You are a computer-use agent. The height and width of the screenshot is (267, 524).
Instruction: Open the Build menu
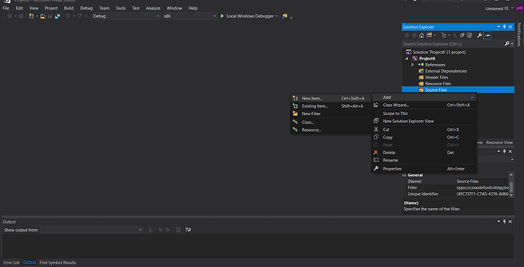[x=68, y=8]
